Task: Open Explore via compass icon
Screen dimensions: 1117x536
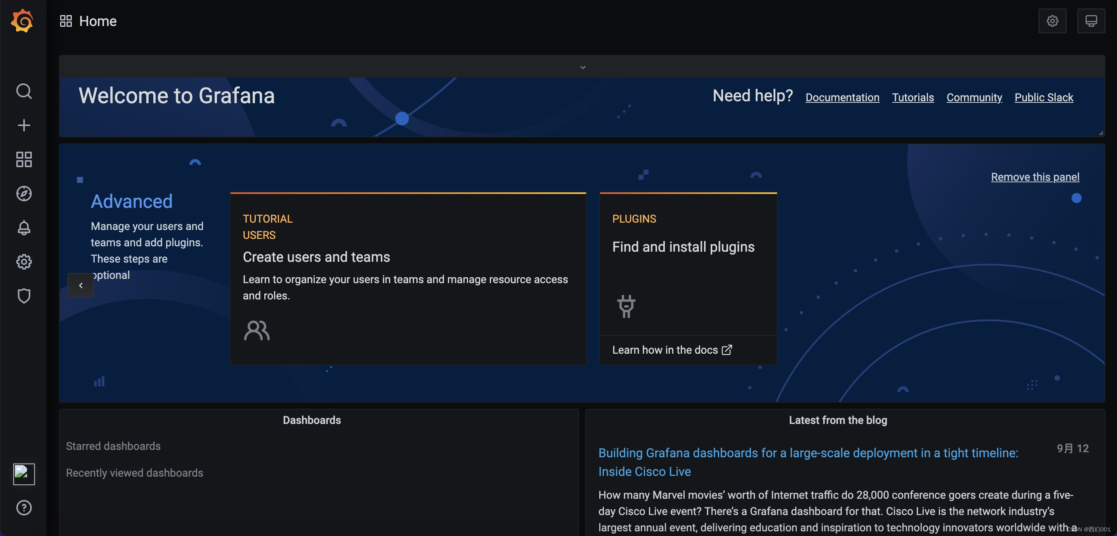Action: click(x=24, y=193)
